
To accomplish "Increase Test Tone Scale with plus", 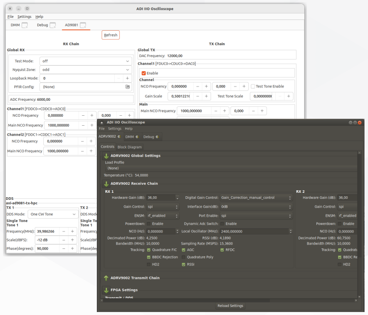I will coord(289,96).
